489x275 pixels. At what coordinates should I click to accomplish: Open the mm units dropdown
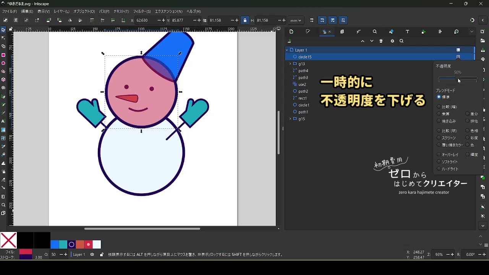point(295,20)
